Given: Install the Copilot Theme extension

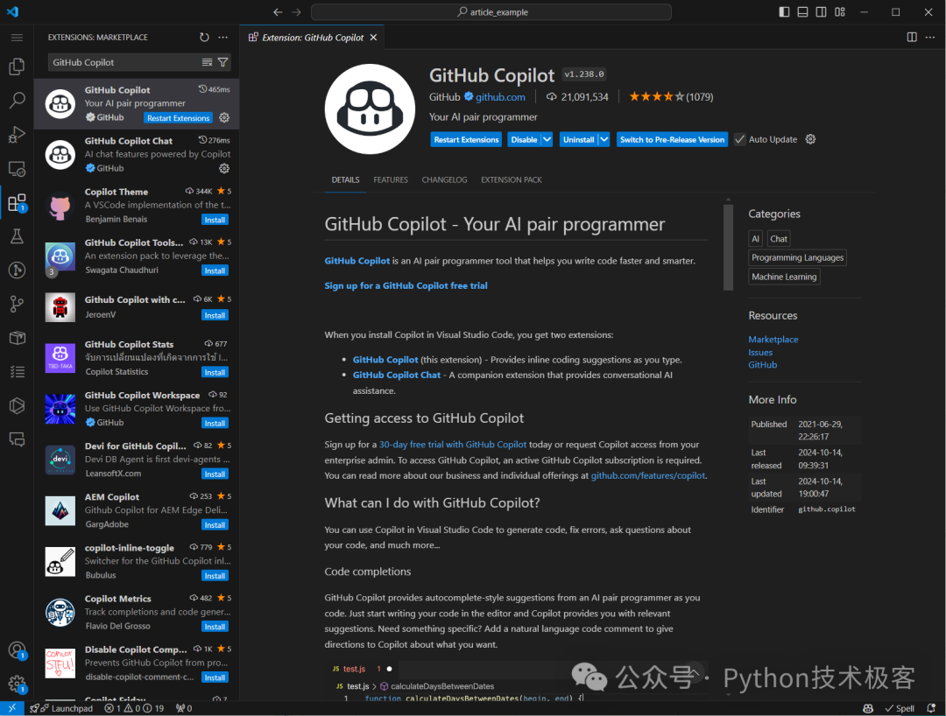Looking at the screenshot, I should (215, 220).
